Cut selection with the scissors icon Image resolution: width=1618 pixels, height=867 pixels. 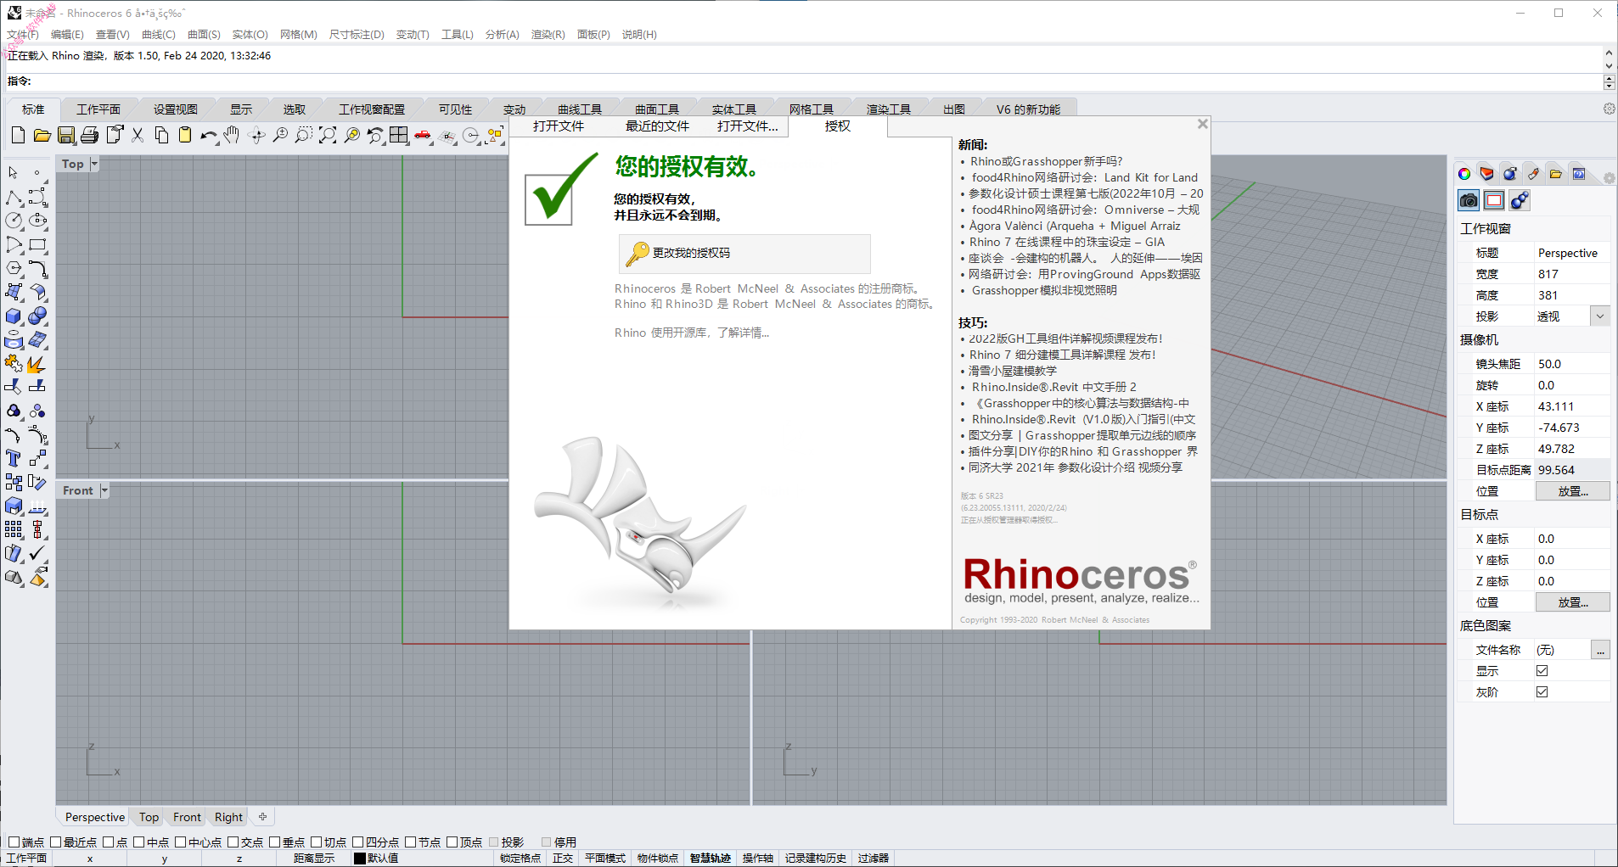138,135
